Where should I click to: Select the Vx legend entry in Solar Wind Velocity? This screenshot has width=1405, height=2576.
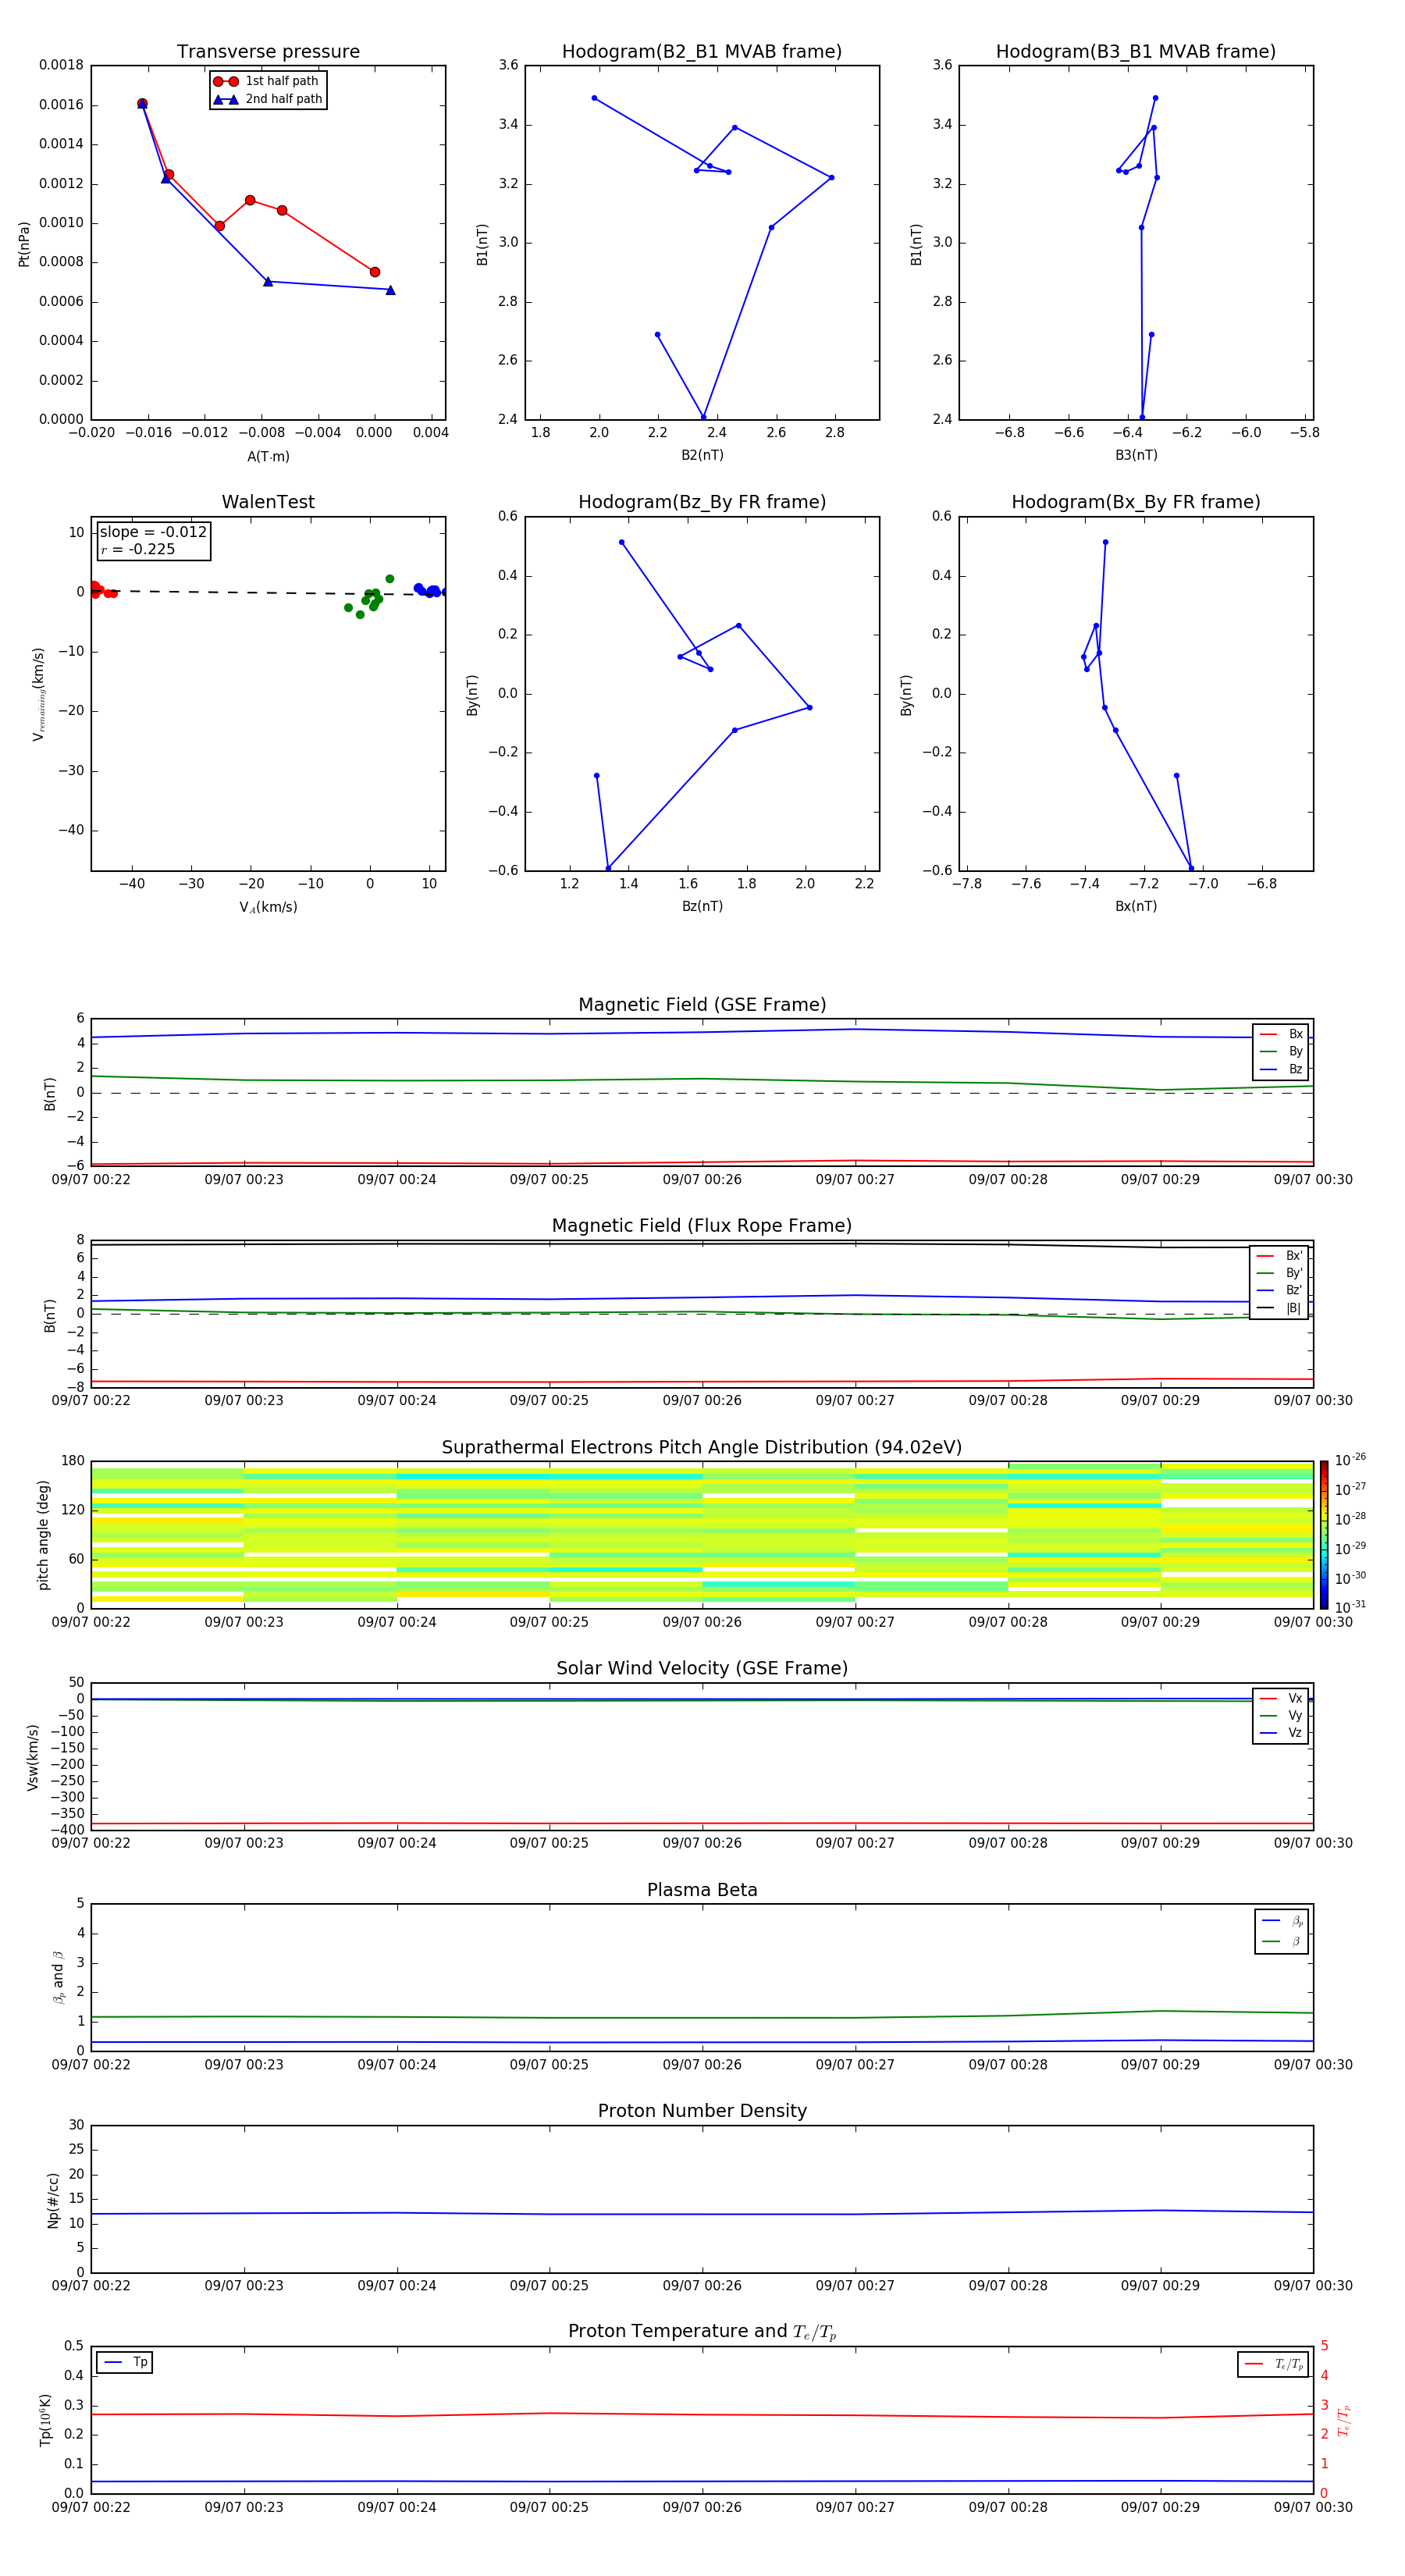(1280, 1698)
